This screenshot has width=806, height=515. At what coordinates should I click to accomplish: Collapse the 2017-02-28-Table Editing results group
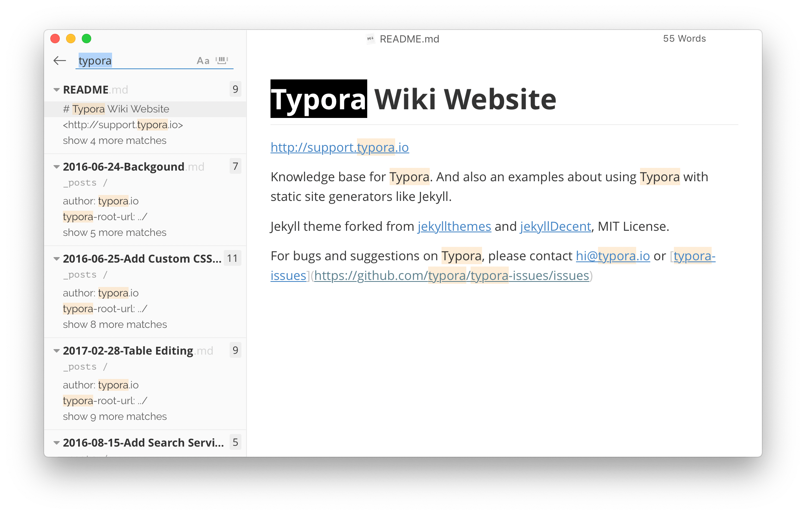point(57,351)
